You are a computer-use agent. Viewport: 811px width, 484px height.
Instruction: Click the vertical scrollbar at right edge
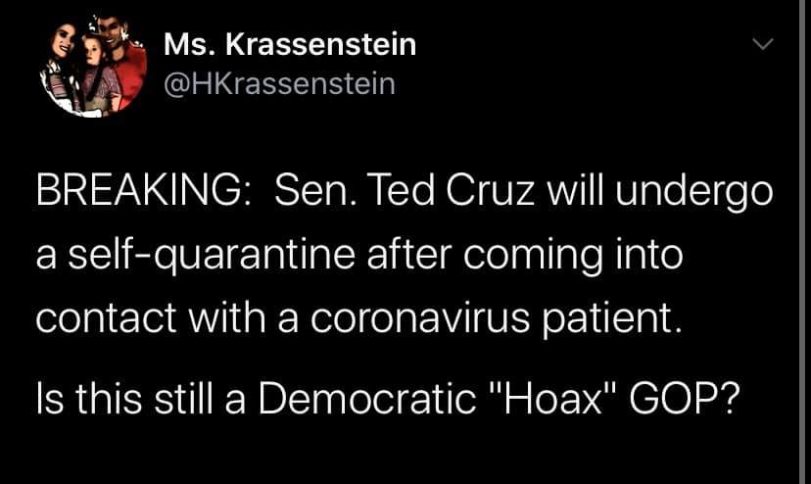pyautogui.click(x=805, y=242)
